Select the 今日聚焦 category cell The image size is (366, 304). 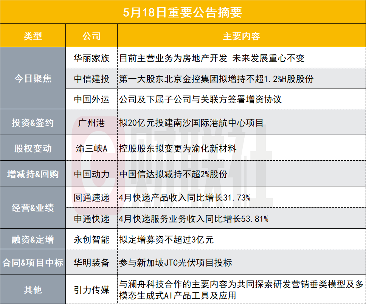coord(33,78)
